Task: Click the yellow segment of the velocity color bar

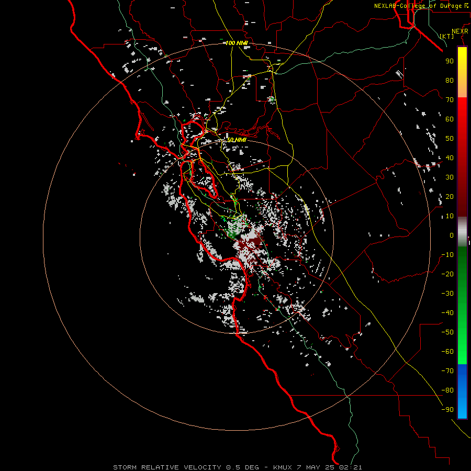Action: [x=462, y=72]
